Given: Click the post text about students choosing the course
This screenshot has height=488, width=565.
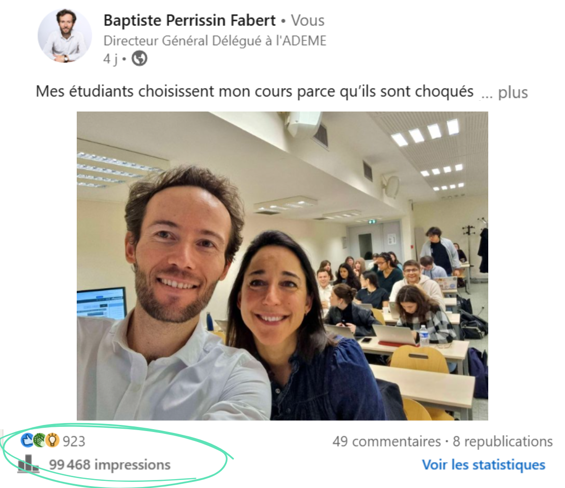Looking at the screenshot, I should pos(255,91).
